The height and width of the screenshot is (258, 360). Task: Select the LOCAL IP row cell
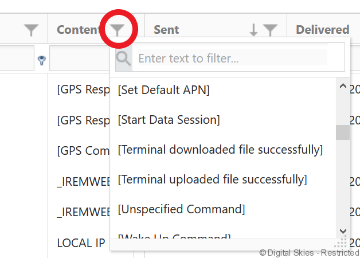[x=81, y=243]
